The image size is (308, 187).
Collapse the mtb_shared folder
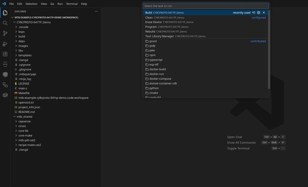point(56,117)
